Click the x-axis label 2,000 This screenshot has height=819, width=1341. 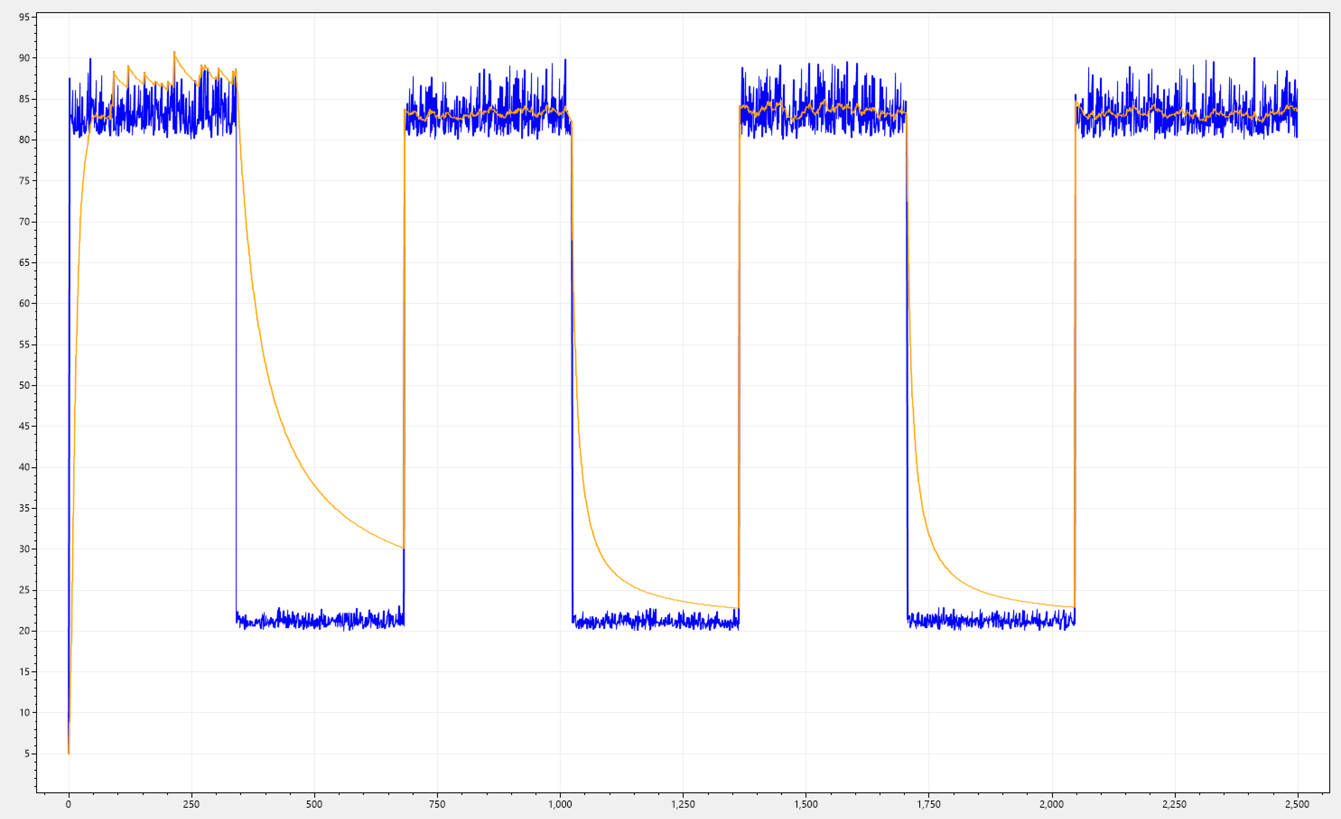tap(1052, 804)
